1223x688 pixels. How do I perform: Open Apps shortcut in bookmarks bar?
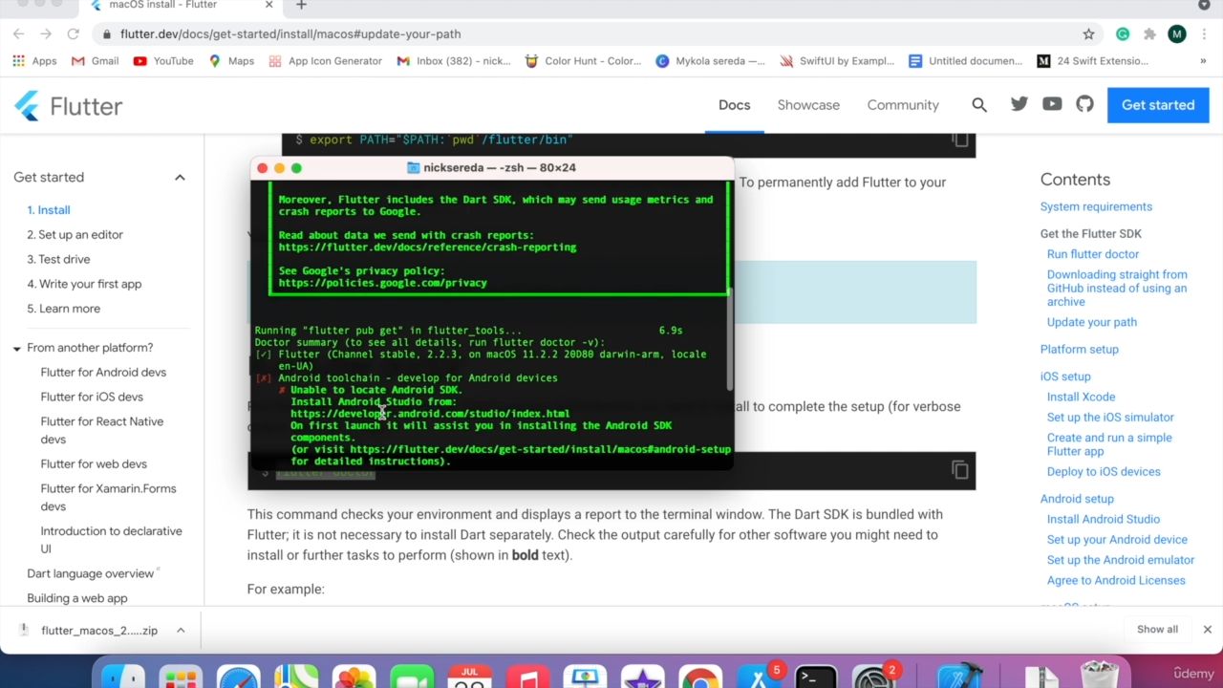tap(34, 61)
